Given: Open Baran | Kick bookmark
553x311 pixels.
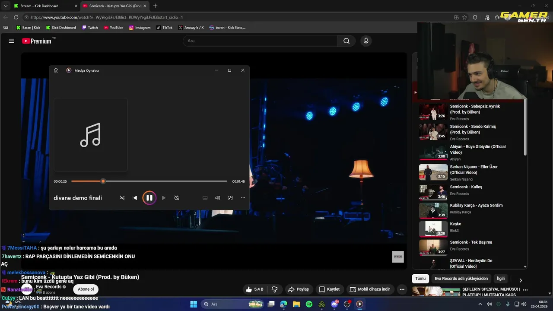Looking at the screenshot, I should pos(28,28).
